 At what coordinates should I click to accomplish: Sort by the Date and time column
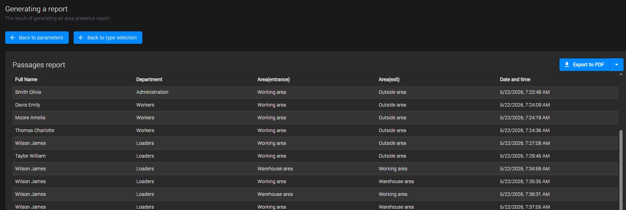coord(515,79)
